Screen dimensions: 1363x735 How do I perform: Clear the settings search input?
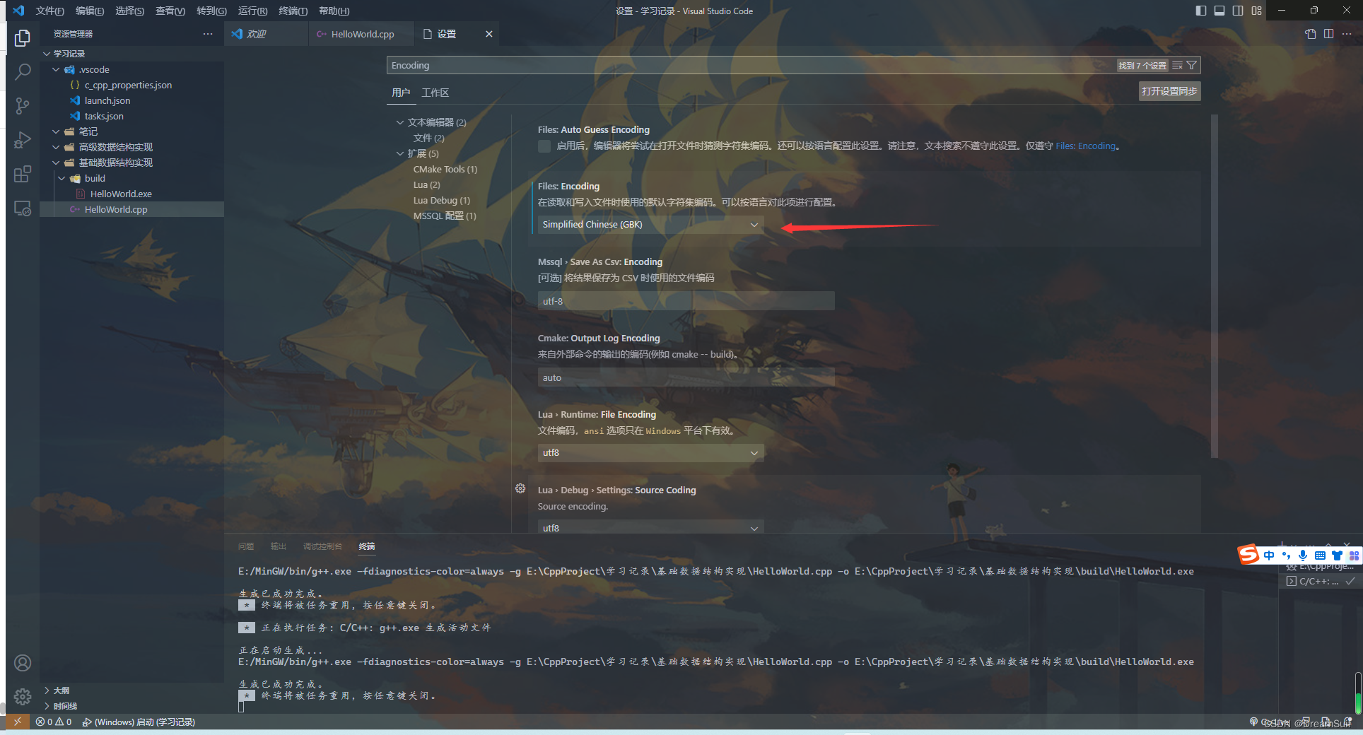point(1177,65)
